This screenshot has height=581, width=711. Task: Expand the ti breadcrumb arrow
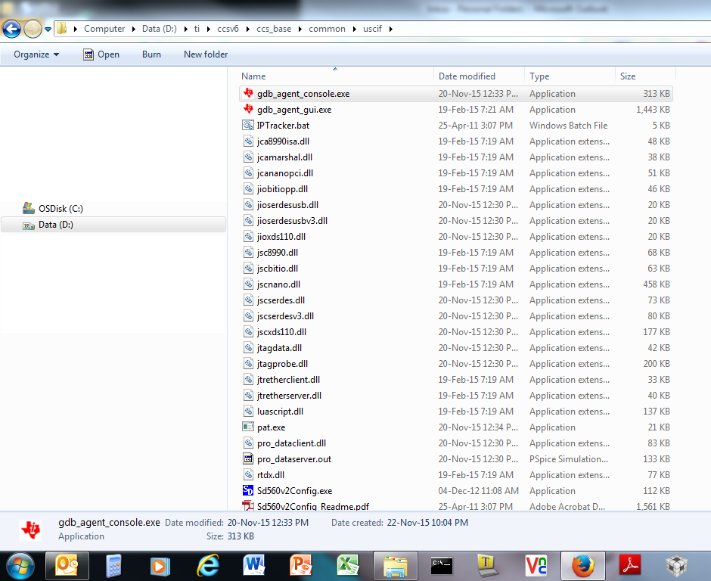coord(209,29)
